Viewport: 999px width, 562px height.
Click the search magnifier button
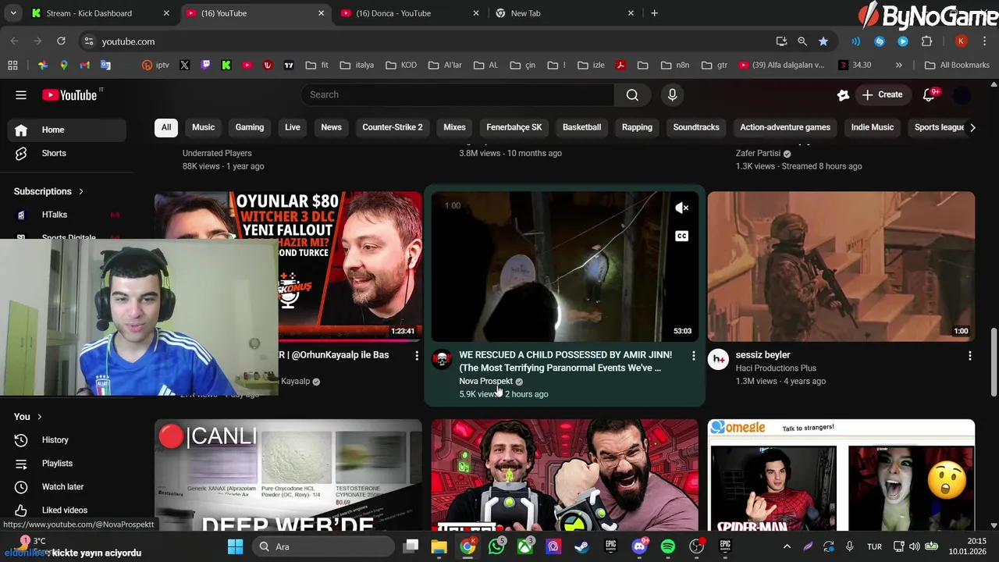point(632,95)
